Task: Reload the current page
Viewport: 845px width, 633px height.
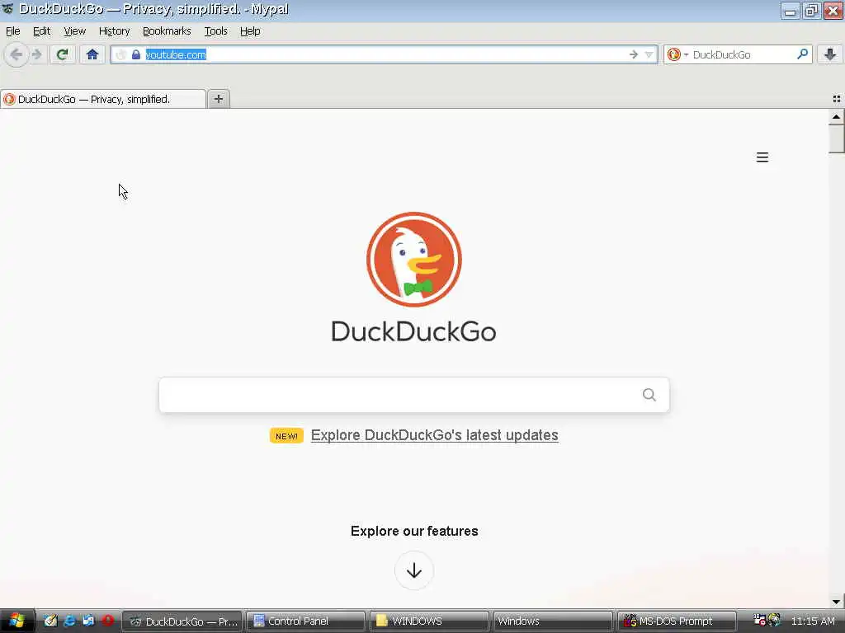Action: coord(63,54)
